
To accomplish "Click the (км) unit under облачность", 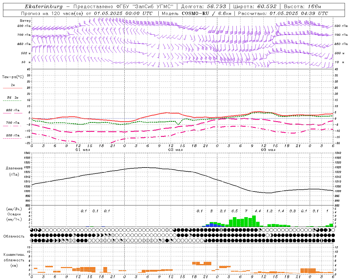I will 14,265.
